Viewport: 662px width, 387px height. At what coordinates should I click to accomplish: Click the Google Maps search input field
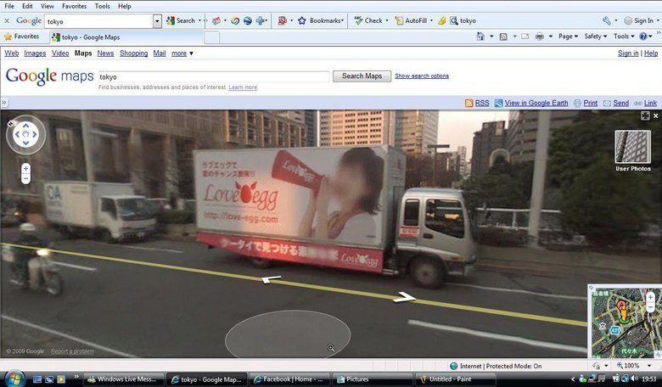click(213, 76)
